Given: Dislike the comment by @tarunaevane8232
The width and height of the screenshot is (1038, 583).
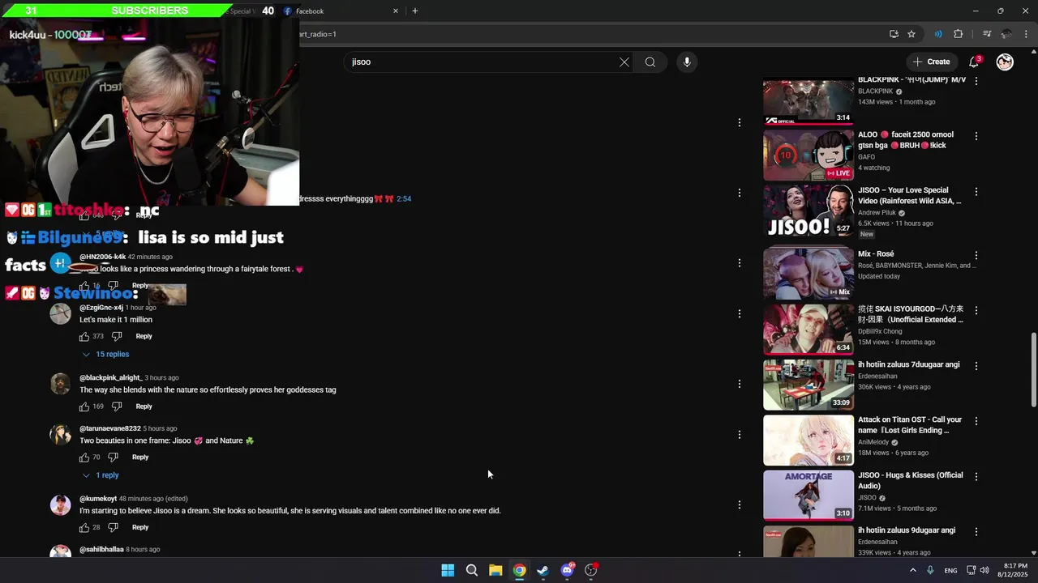Looking at the screenshot, I should tap(113, 457).
